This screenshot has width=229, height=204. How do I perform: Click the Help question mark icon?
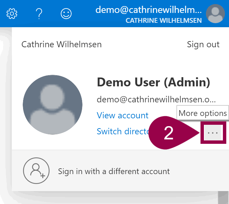39,14
